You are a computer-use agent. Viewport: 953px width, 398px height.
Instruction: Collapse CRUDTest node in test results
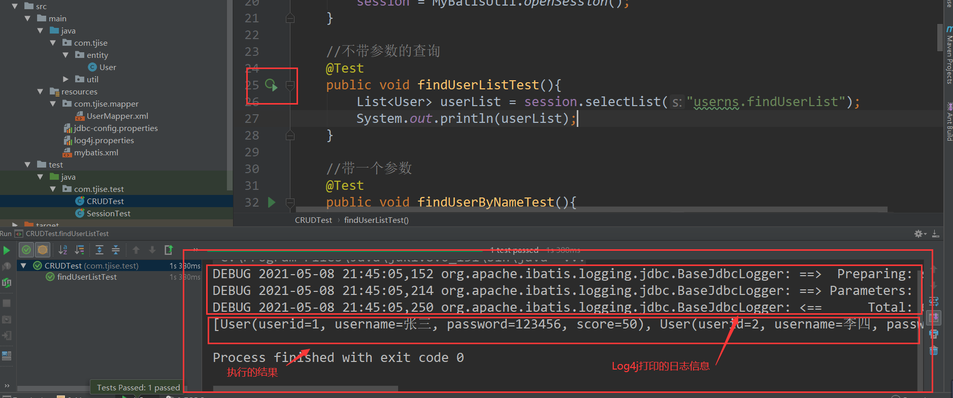pos(23,266)
